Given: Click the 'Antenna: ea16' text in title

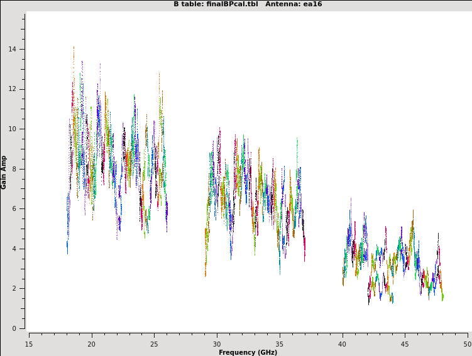Looking at the screenshot, I should tap(294, 4).
